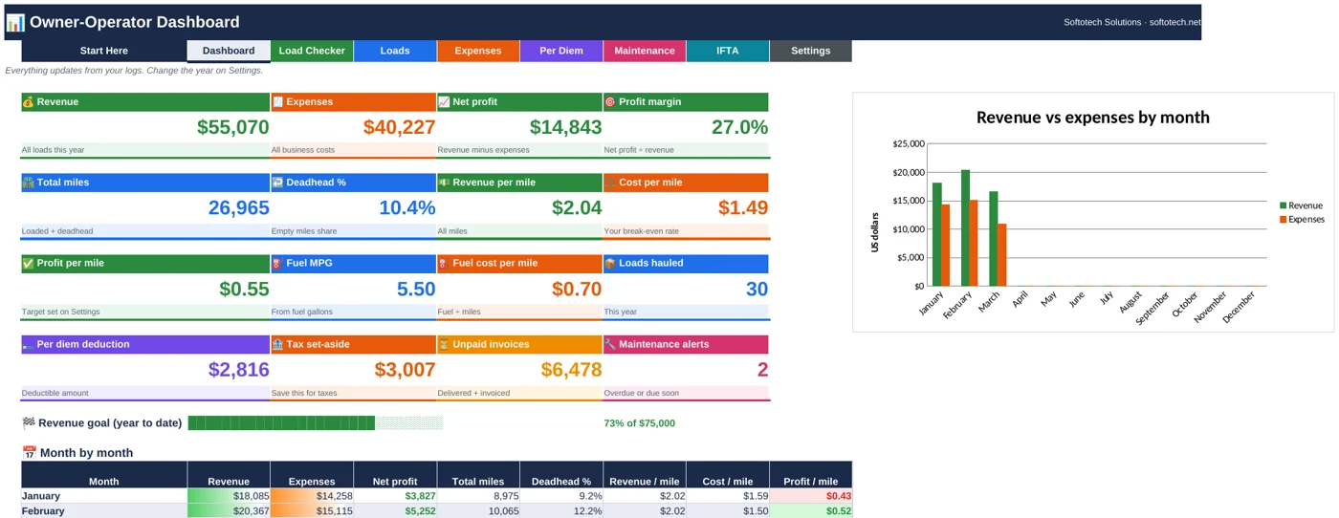Screen dimensions: 1339x518
Task: Open the Per Diem tab
Action: click(x=561, y=51)
